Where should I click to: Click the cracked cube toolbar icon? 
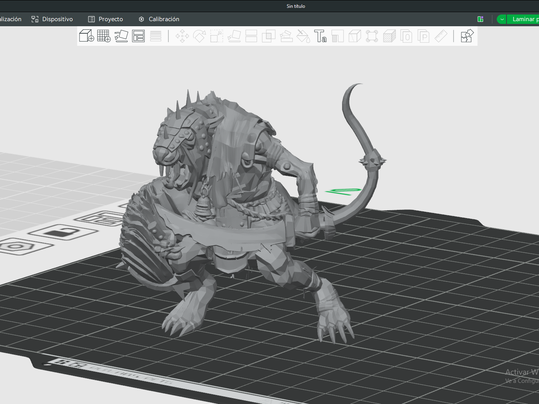pyautogui.click(x=355, y=36)
